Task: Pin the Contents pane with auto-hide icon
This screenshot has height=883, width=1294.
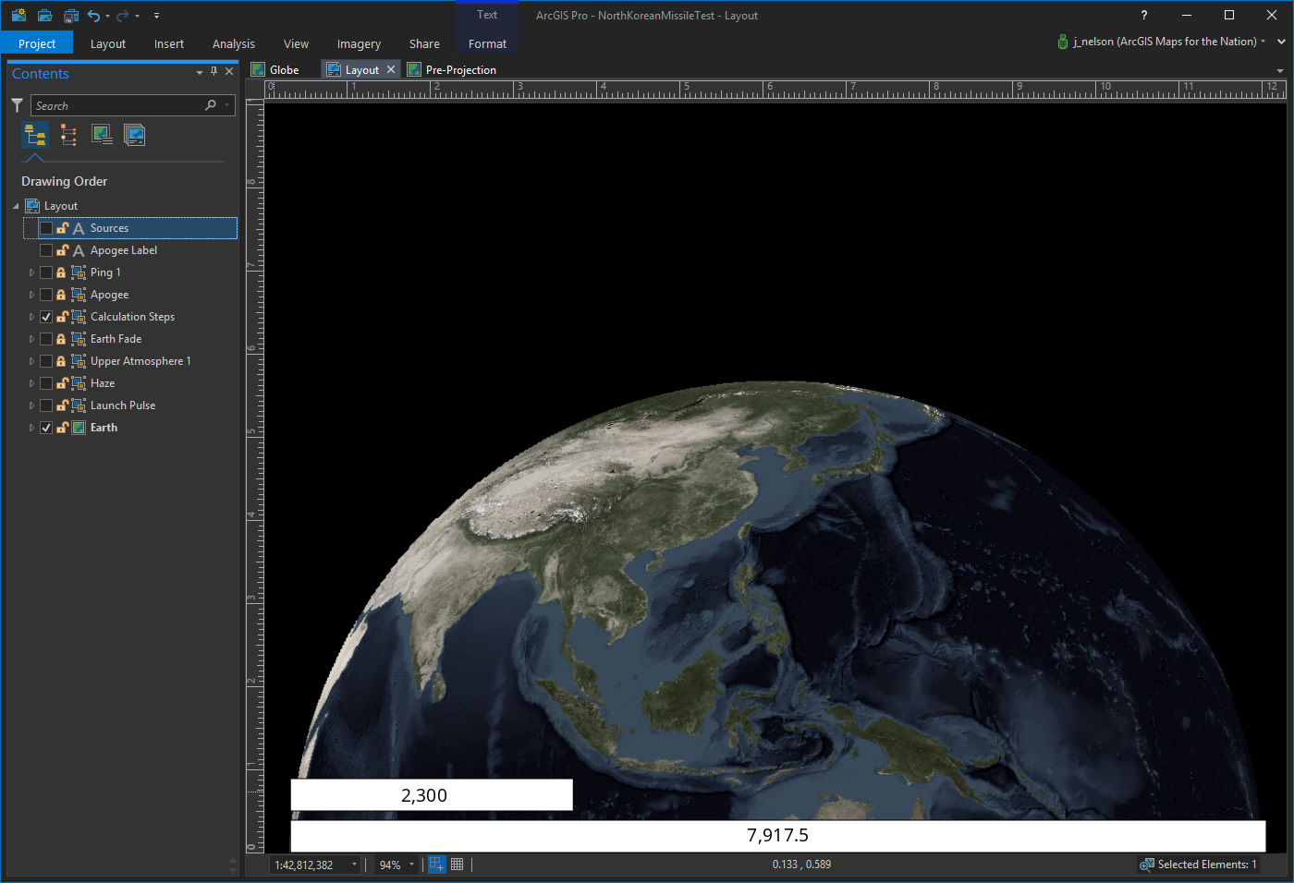Action: click(x=214, y=71)
